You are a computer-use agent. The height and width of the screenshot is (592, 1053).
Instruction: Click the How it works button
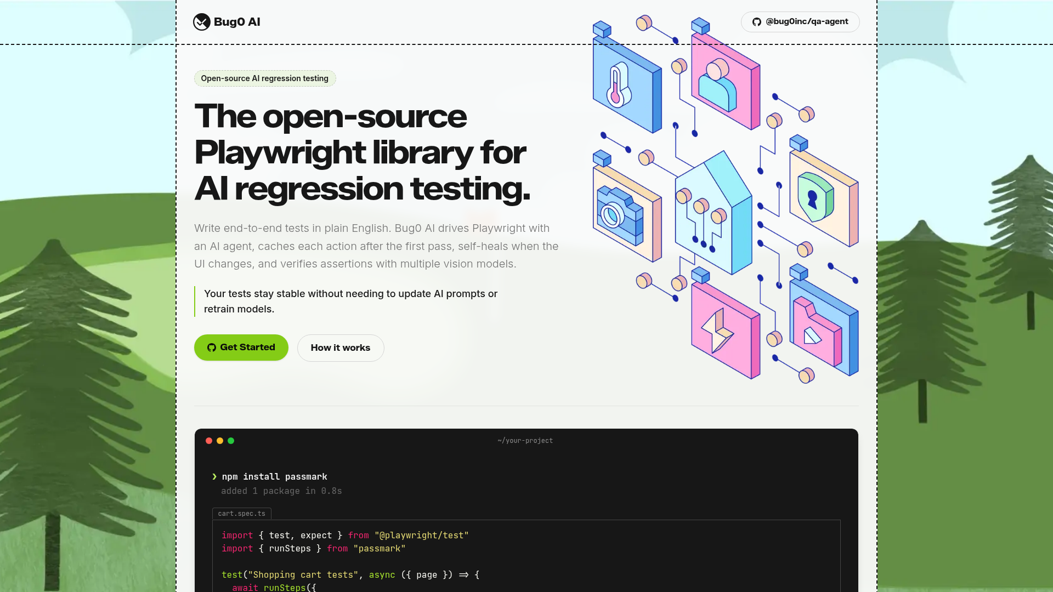click(341, 348)
